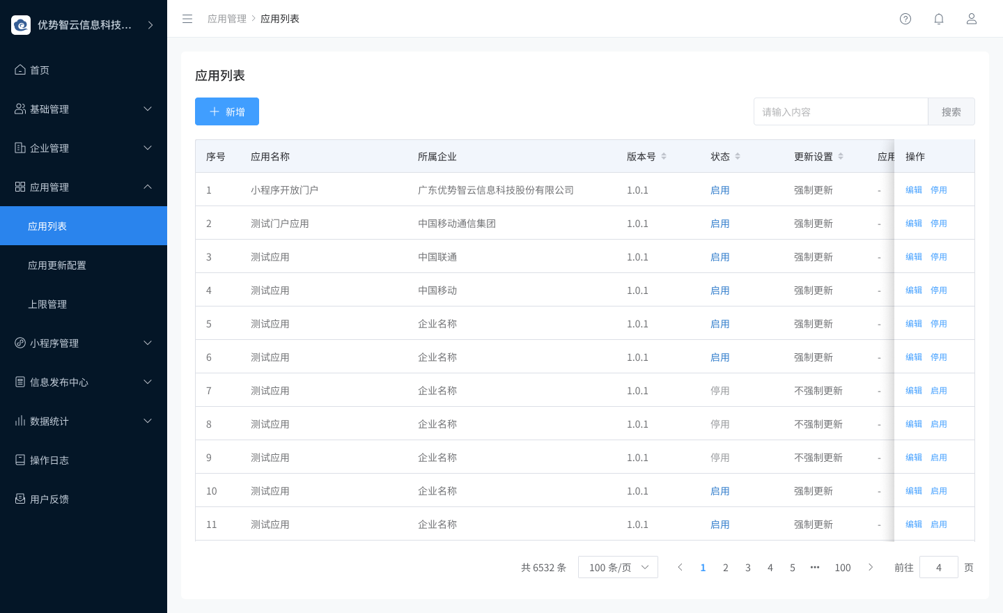The width and height of the screenshot is (1003, 613).
Task: Go to page 5
Action: click(x=793, y=568)
